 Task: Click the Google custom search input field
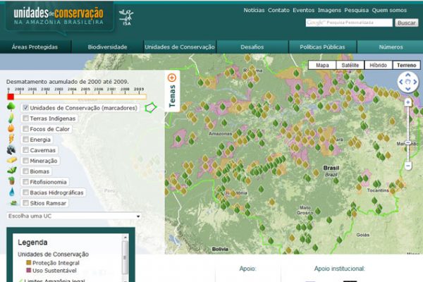click(349, 23)
